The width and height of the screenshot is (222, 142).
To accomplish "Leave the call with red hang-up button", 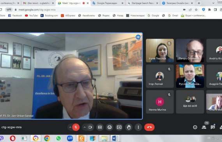I will (150, 127).
